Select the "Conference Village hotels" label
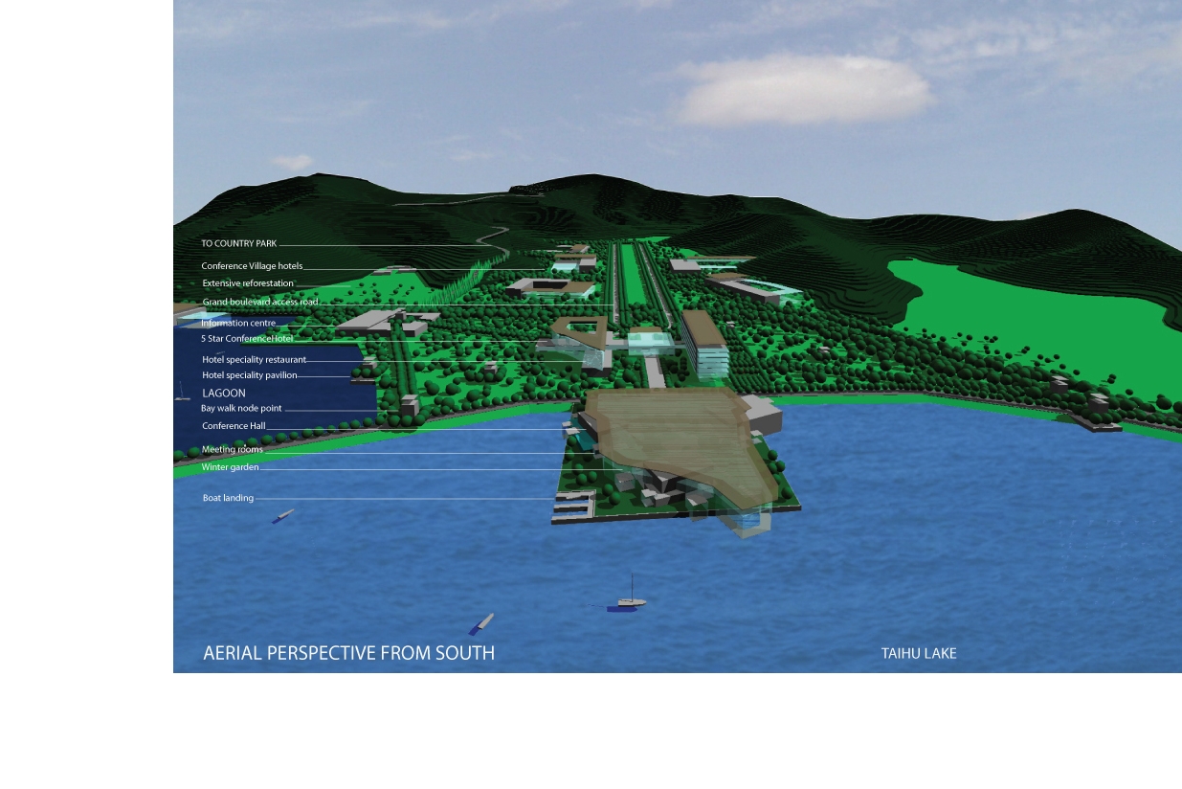Viewport: 1182px width, 789px height. (252, 266)
